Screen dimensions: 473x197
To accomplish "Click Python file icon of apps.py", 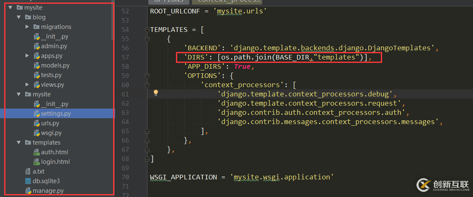I will tap(36, 56).
